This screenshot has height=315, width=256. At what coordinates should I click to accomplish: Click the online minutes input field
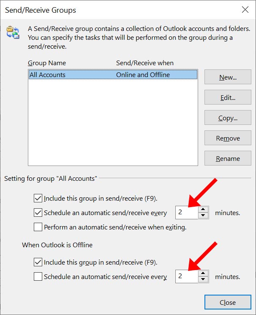187,213
